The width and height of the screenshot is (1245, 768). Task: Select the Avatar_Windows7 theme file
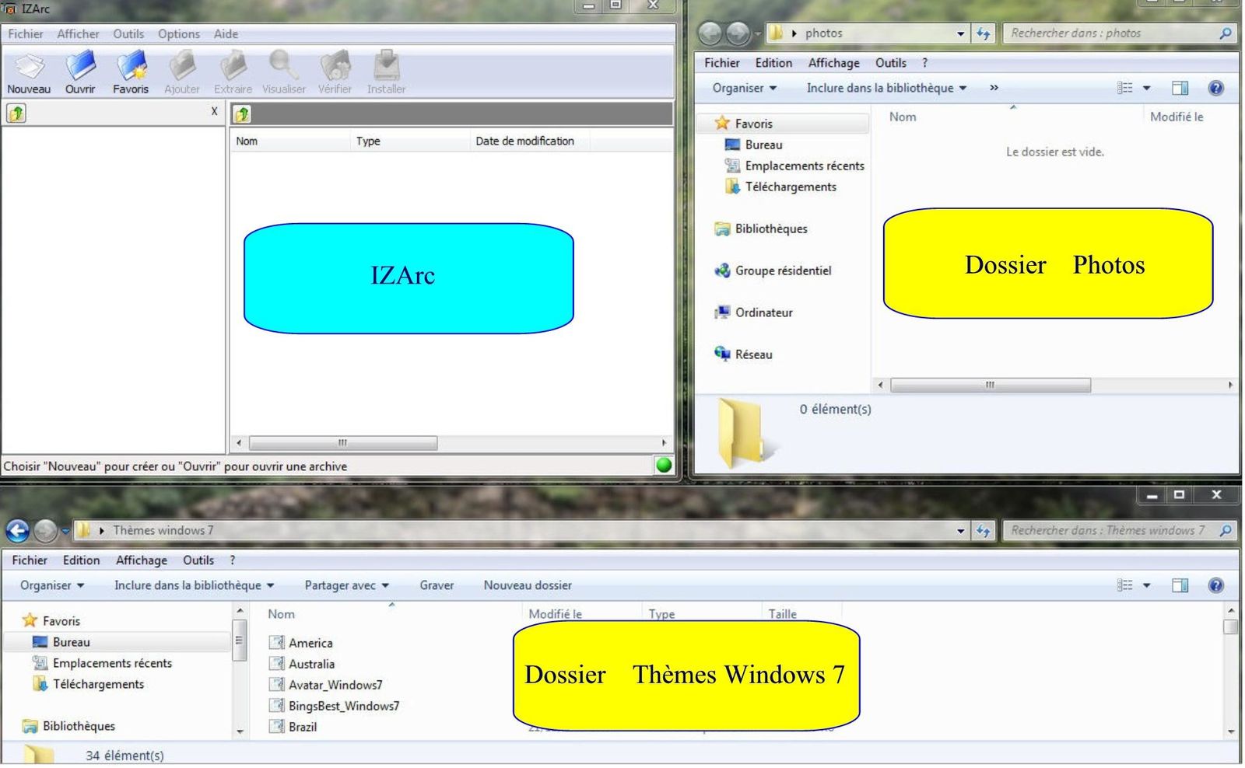click(x=326, y=685)
